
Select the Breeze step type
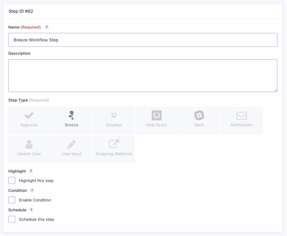pyautogui.click(x=71, y=120)
